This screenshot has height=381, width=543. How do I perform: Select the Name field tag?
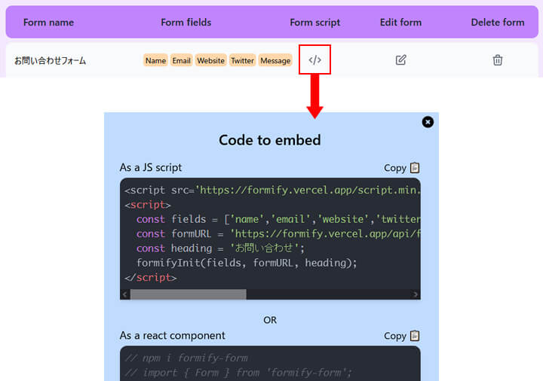pos(155,60)
